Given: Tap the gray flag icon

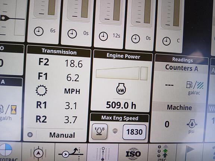Looking at the screenshot, I should [x=190, y=150].
